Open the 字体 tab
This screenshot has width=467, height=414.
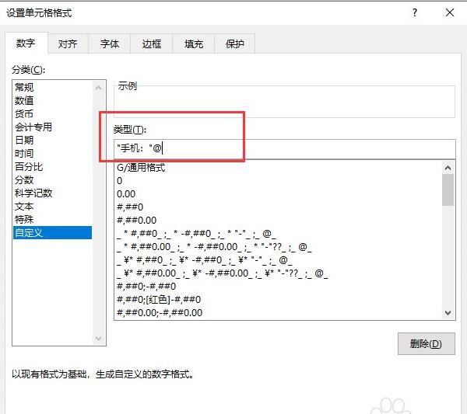pos(110,44)
